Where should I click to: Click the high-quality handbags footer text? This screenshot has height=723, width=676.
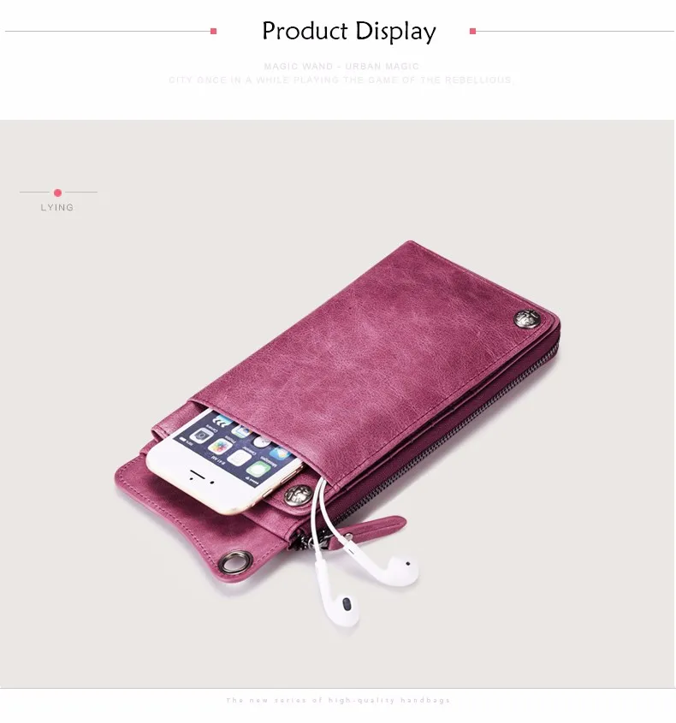[338, 701]
